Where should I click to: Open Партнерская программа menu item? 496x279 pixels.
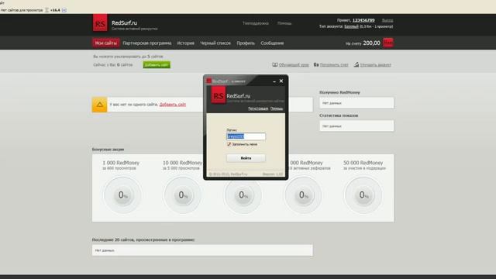click(147, 43)
